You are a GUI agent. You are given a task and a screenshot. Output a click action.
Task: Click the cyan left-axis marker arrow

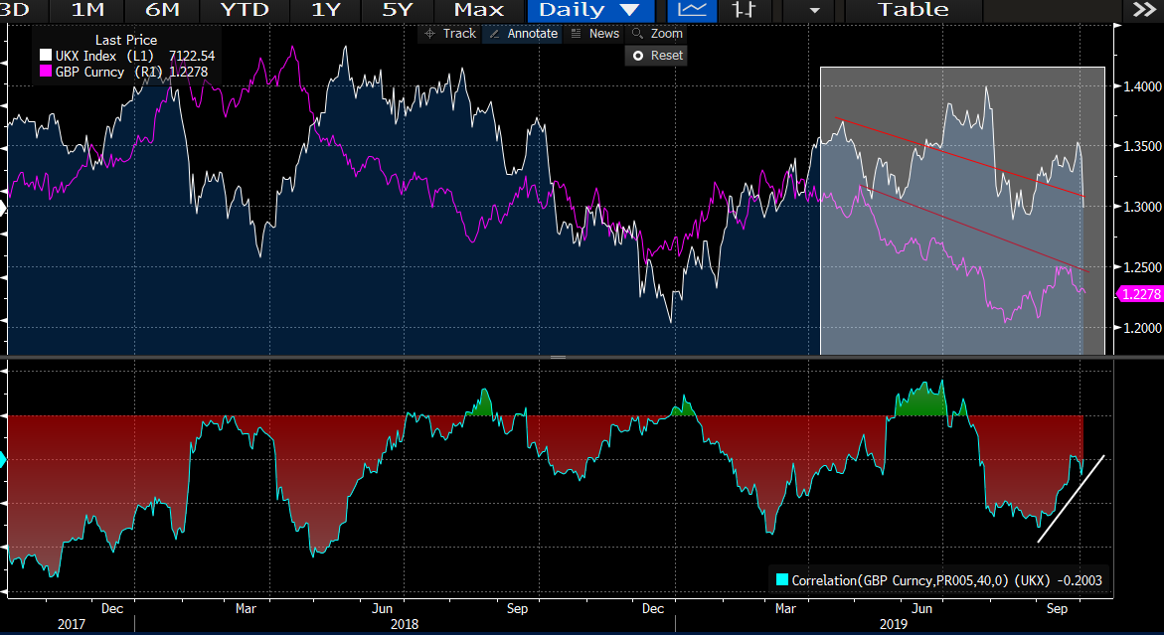[x=3, y=461]
